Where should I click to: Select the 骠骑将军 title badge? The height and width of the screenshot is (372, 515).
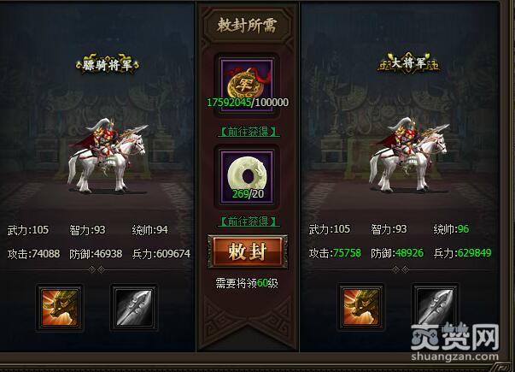(108, 64)
